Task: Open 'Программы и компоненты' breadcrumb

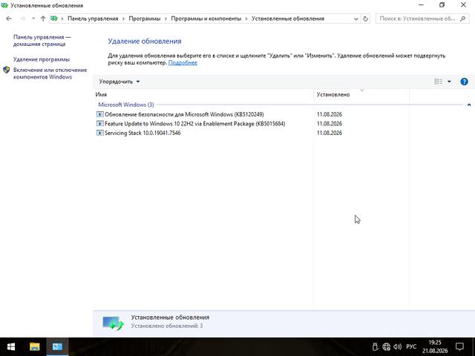Action: tap(206, 19)
